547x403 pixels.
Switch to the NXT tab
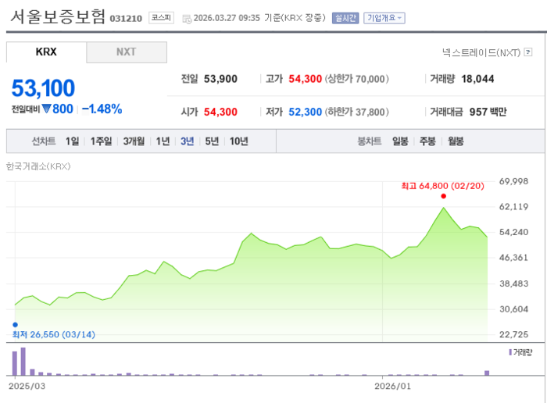[x=126, y=52]
